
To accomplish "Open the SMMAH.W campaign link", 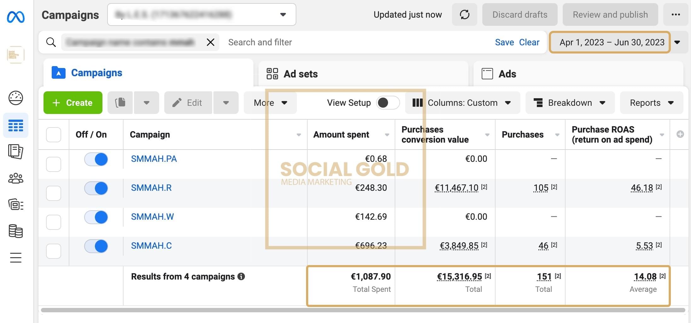I will click(152, 217).
